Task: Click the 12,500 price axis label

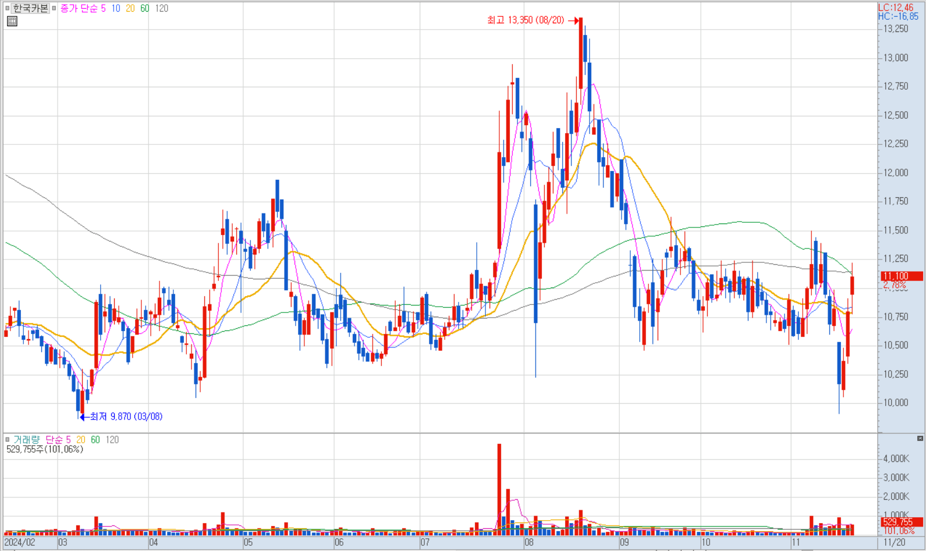Action: point(896,115)
